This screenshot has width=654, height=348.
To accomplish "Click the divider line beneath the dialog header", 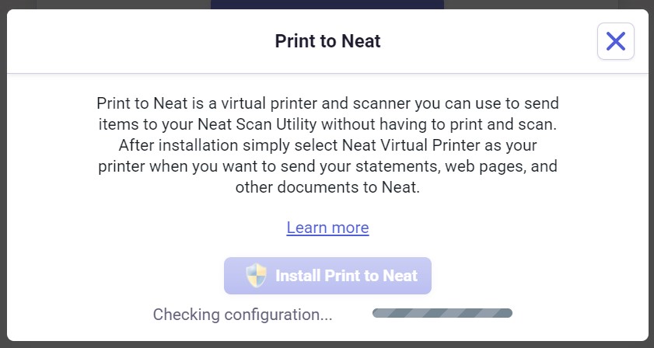I will pyautogui.click(x=327, y=74).
